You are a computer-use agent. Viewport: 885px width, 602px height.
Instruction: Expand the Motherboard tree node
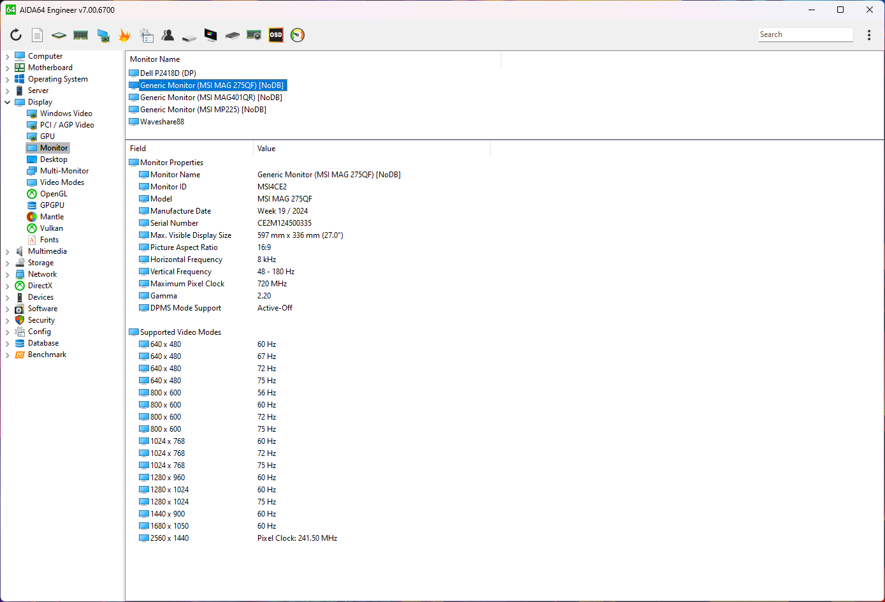click(x=7, y=68)
